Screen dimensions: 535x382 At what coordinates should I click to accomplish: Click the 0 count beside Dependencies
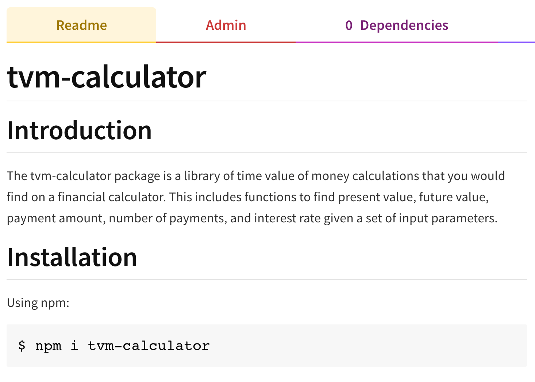point(349,26)
